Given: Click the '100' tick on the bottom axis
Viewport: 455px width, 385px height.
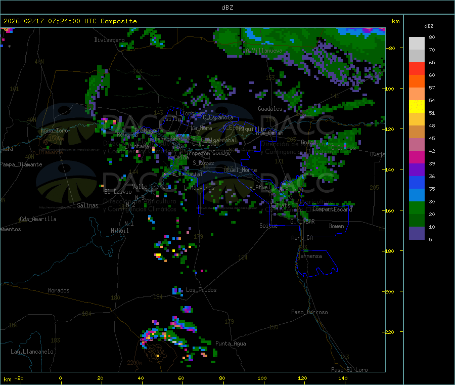Looking at the screenshot, I should click(x=262, y=378).
